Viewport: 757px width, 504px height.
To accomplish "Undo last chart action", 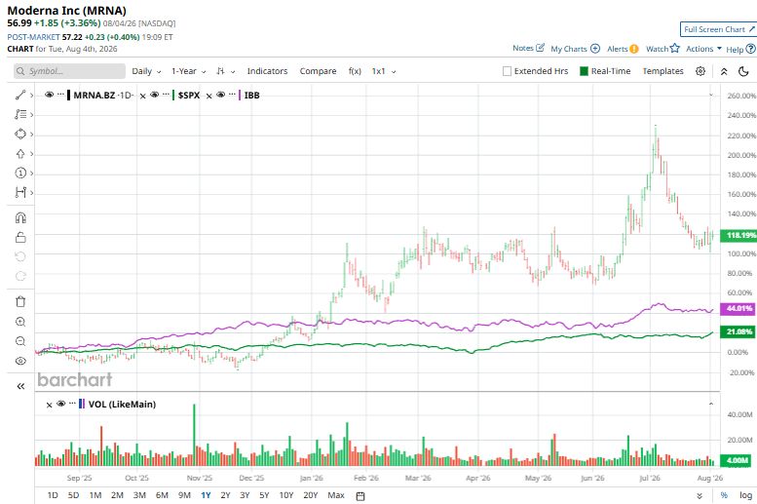I will coord(20,256).
